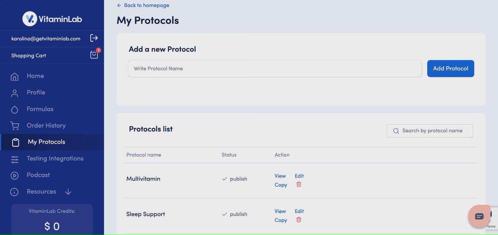This screenshot has height=235, width=498.
Task: Click the Podcast play icon in sidebar
Action: (15, 176)
